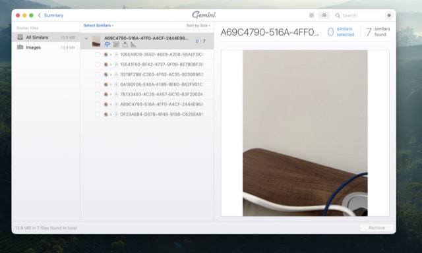Click the weight size icon
The width and height of the screenshot is (422, 253).
point(125,44)
